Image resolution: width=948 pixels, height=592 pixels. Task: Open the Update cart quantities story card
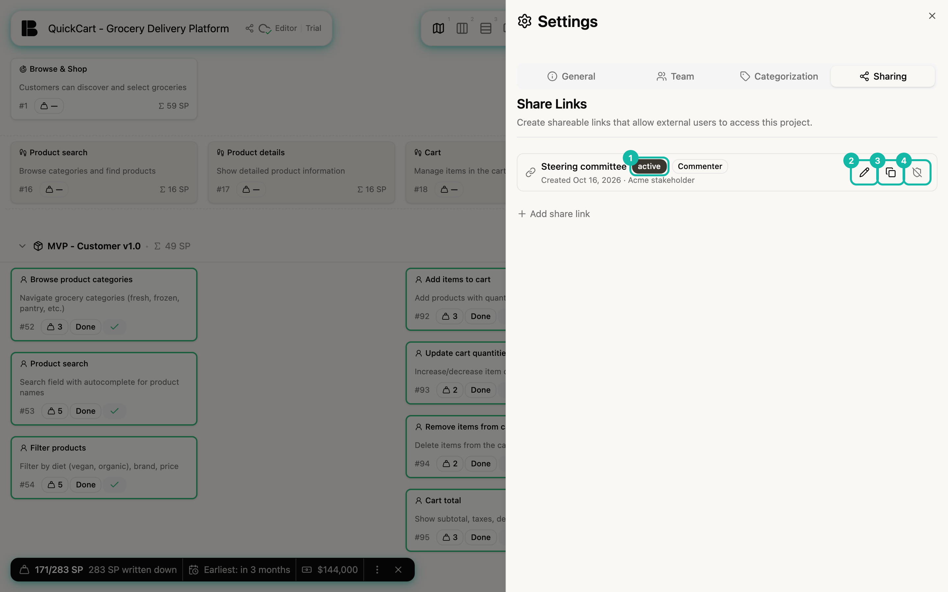[x=456, y=373]
